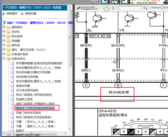Open the current manual title link
The width and height of the screenshot is (168, 137).
pyautogui.click(x=40, y=23)
